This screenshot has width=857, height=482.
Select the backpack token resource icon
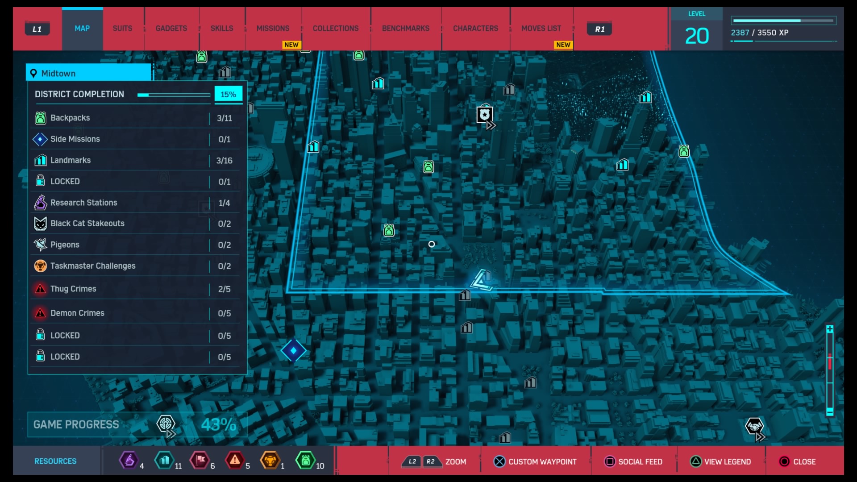pyautogui.click(x=306, y=460)
